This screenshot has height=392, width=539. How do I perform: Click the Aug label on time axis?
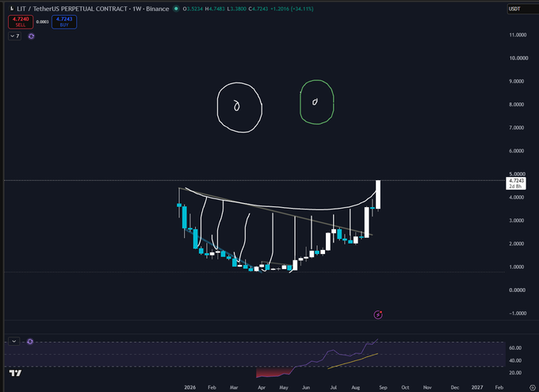(356, 387)
